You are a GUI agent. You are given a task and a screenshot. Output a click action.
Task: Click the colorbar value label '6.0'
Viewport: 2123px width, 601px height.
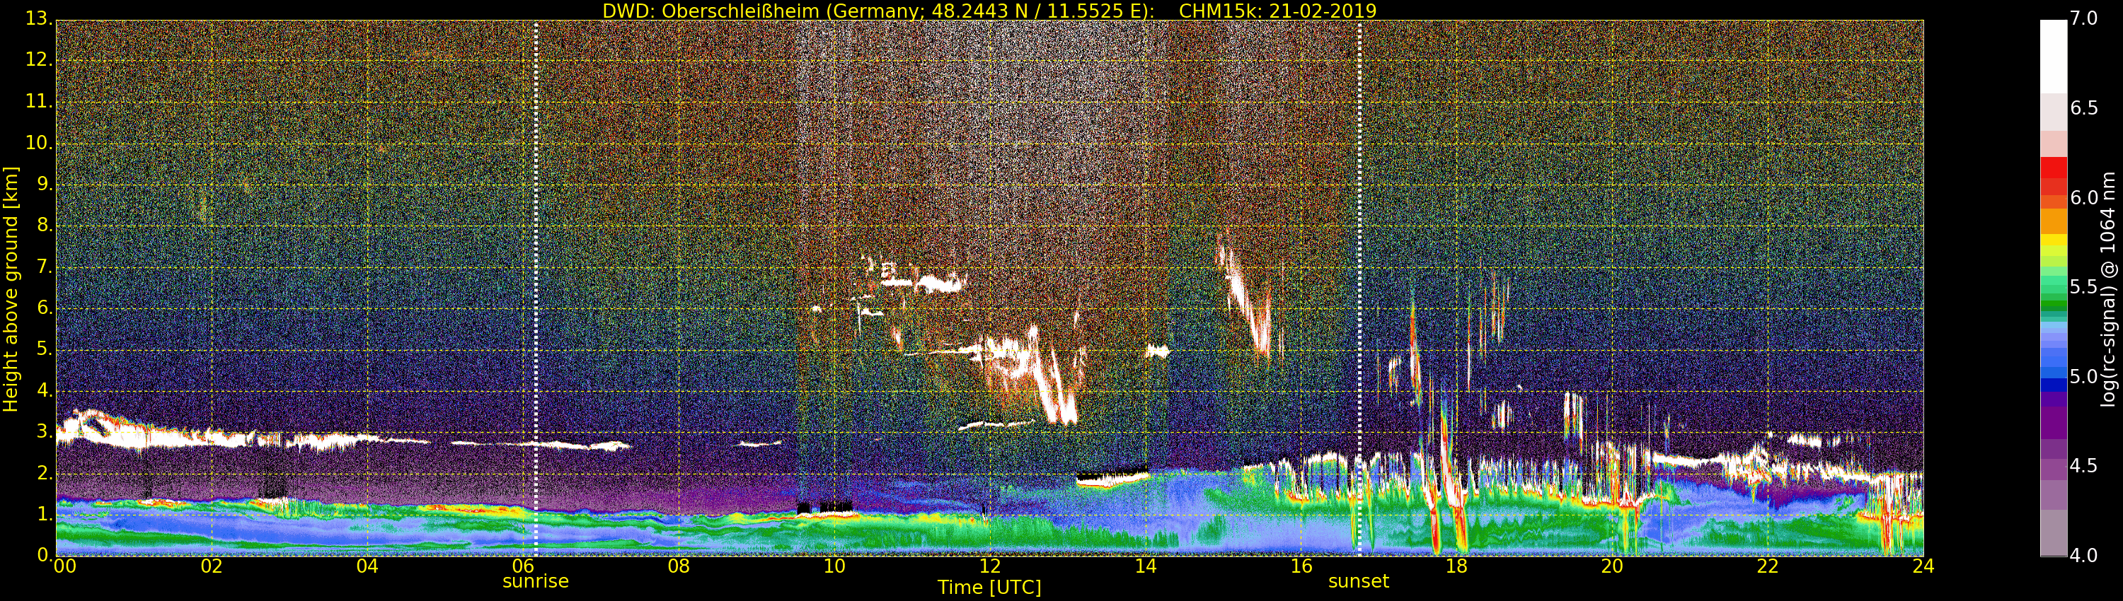point(2084,197)
